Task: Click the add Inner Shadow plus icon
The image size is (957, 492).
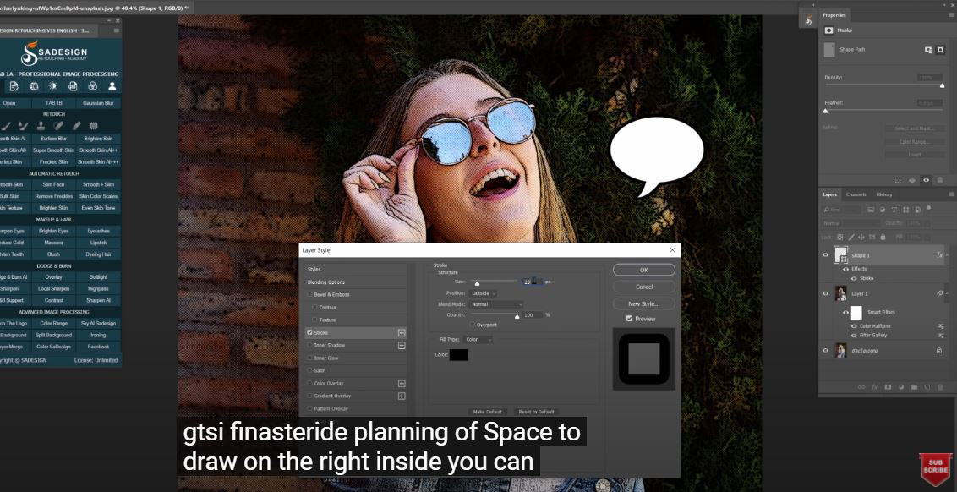Action: pyautogui.click(x=402, y=346)
